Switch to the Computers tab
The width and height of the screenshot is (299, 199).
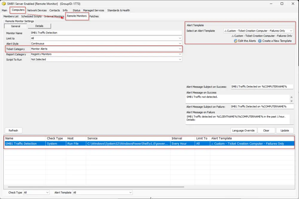(18, 10)
